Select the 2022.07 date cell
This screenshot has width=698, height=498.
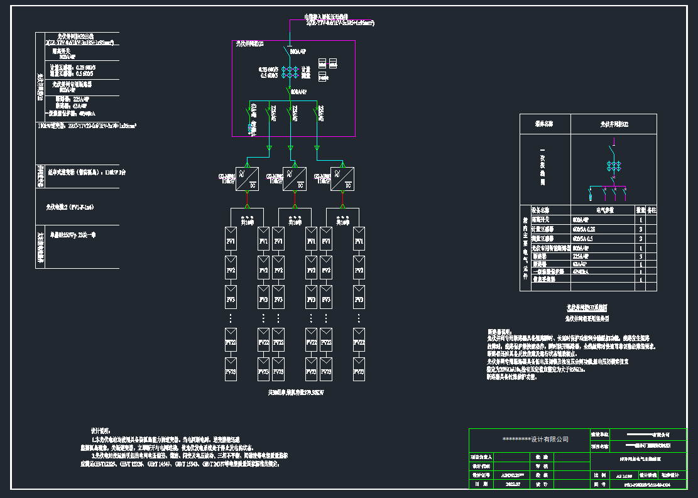tap(512, 484)
